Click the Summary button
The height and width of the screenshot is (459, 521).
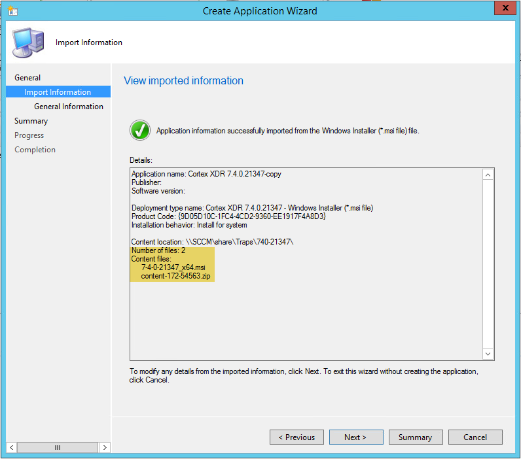416,437
